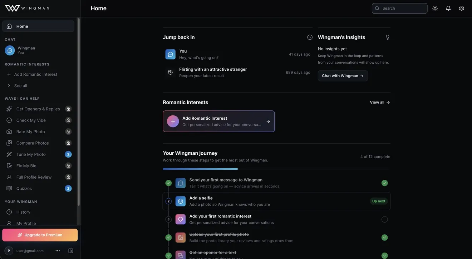Screen dimensions: 472x259
Task: Toggle the light/dark theme icon
Action: tap(435, 8)
